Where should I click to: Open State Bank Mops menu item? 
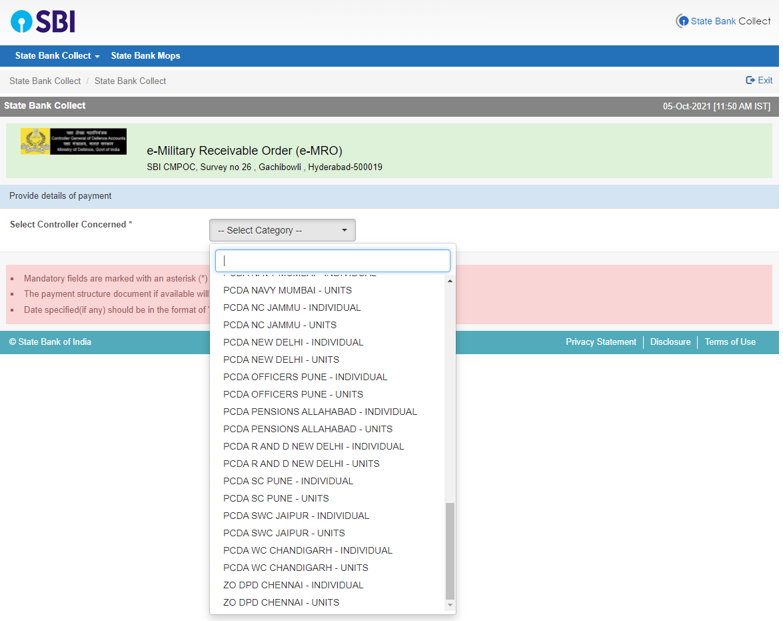tap(145, 55)
